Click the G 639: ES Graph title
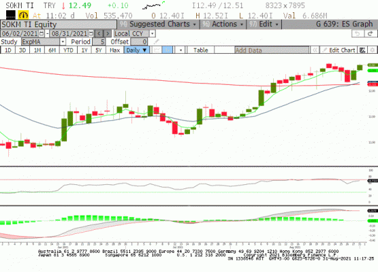 coord(345,24)
